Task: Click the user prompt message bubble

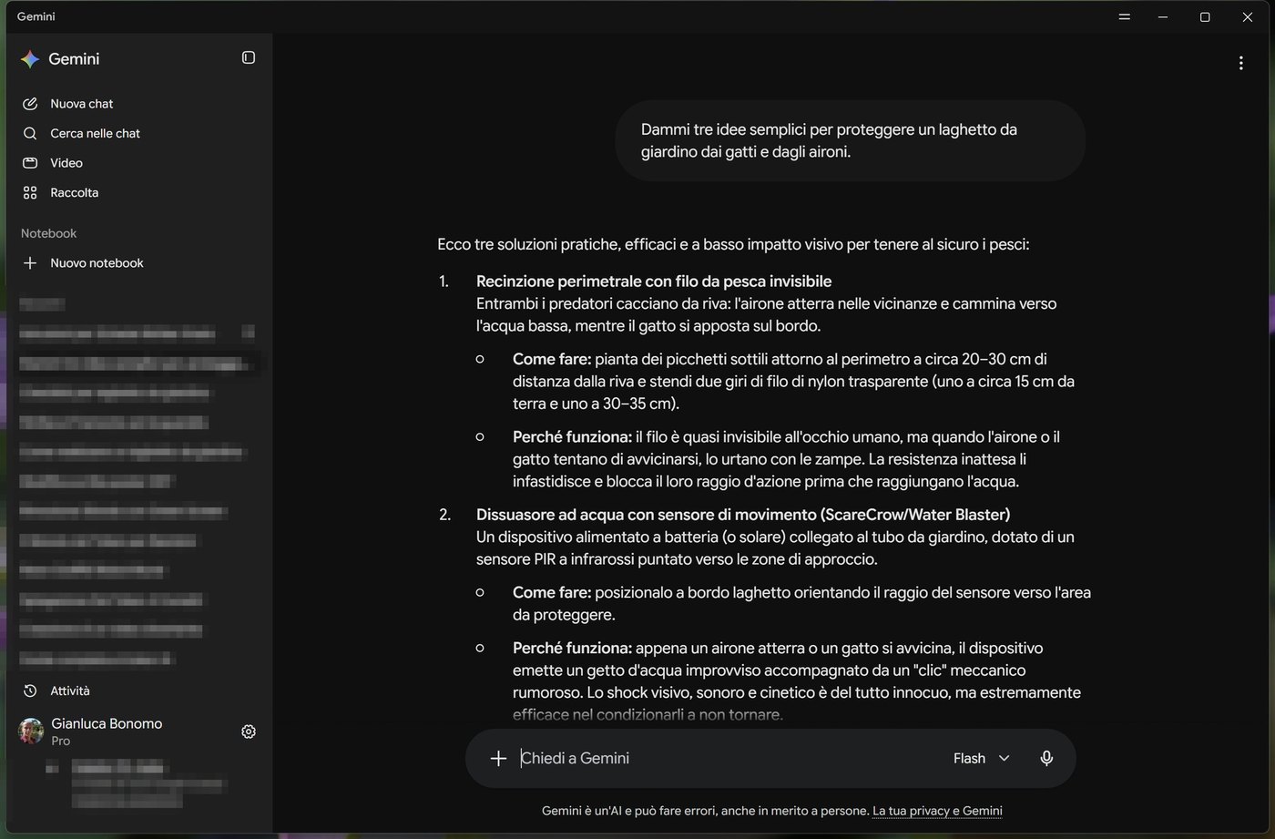Action: pyautogui.click(x=850, y=140)
